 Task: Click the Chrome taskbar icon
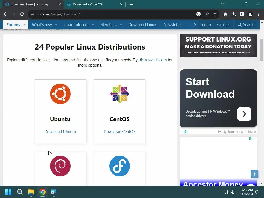click(43, 192)
